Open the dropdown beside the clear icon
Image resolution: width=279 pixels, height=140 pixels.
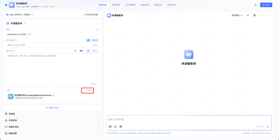coord(264,15)
